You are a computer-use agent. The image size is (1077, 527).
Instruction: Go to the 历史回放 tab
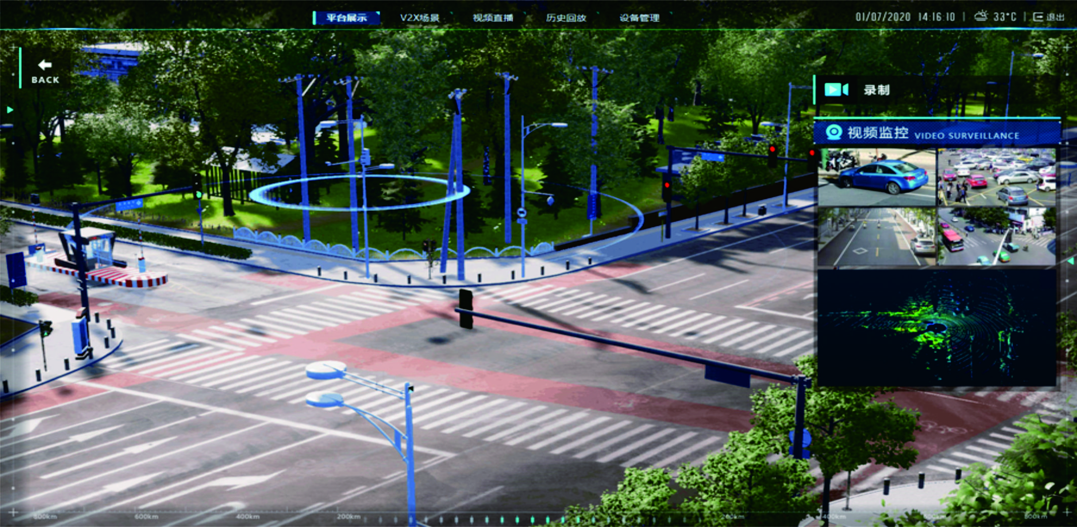(x=566, y=18)
